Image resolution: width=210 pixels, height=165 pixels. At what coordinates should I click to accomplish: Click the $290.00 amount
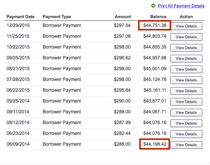(122, 101)
